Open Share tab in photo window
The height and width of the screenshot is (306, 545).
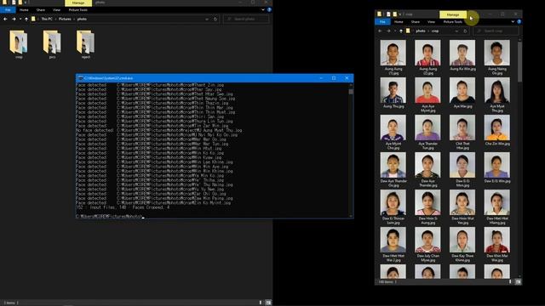41,9
